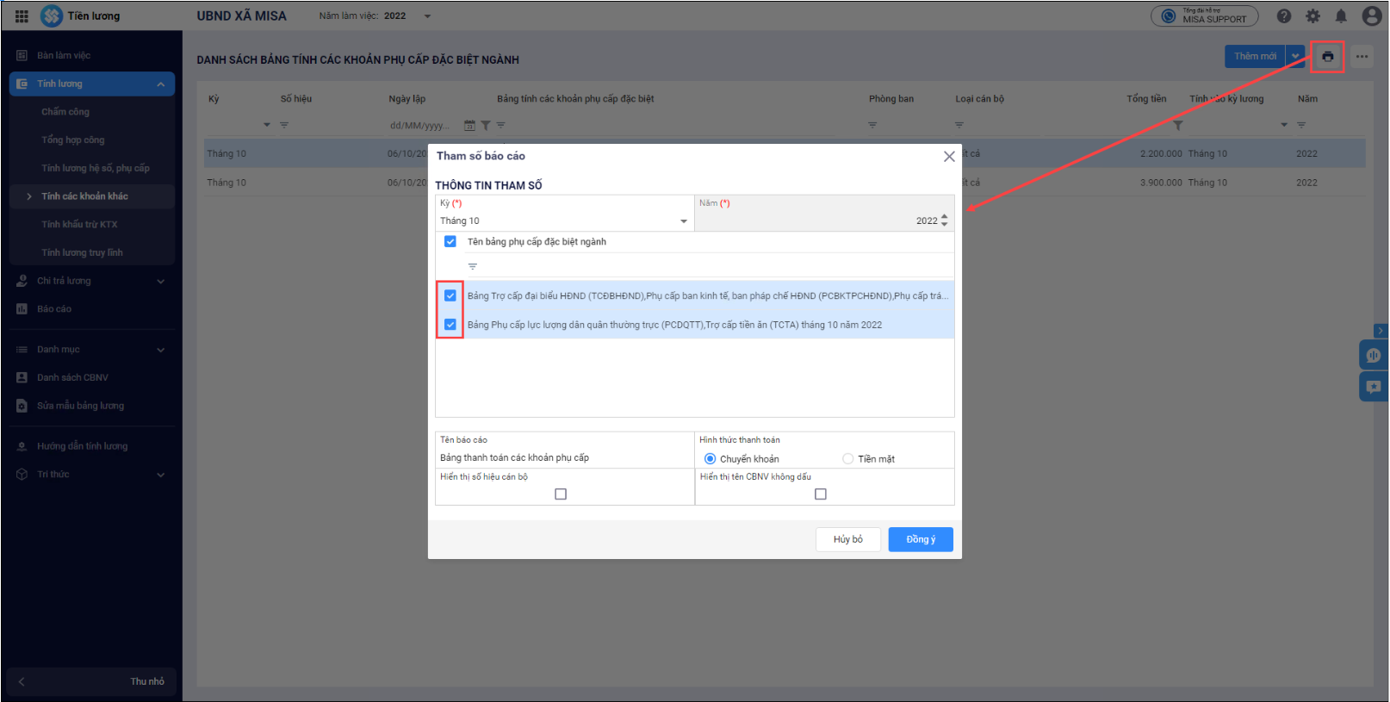1390x702 pixels.
Task: Click the Năm 2022 stepper arrows
Action: pyautogui.click(x=945, y=221)
